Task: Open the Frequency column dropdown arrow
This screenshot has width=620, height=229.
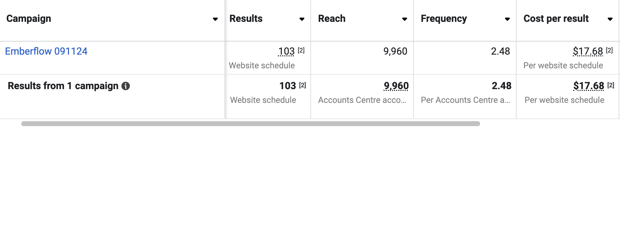Action: click(x=507, y=19)
